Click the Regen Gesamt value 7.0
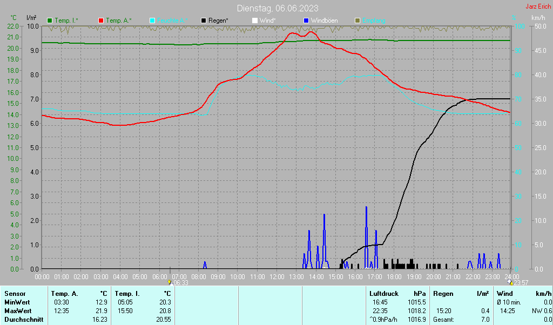The image size is (553, 325). [x=485, y=320]
